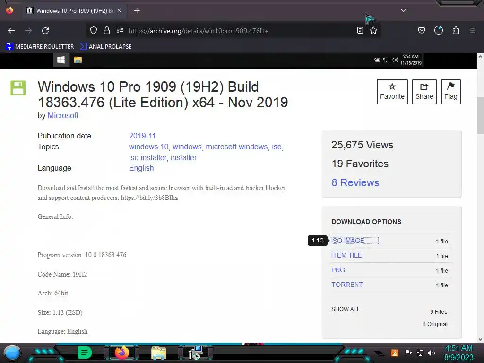Open network tray icon
This screenshot has width=484, height=363.
coord(420,353)
